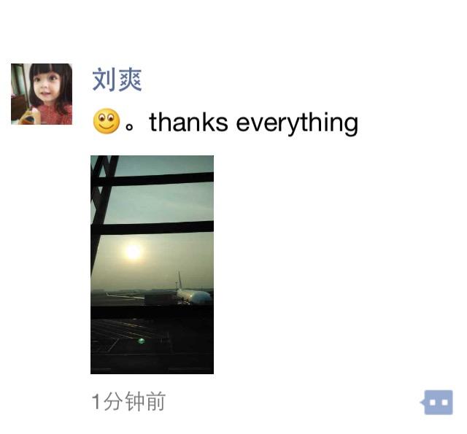Image resolution: width=467 pixels, height=434 pixels.
Task: Tap the dark runway area of the photo
Action: 153,342
